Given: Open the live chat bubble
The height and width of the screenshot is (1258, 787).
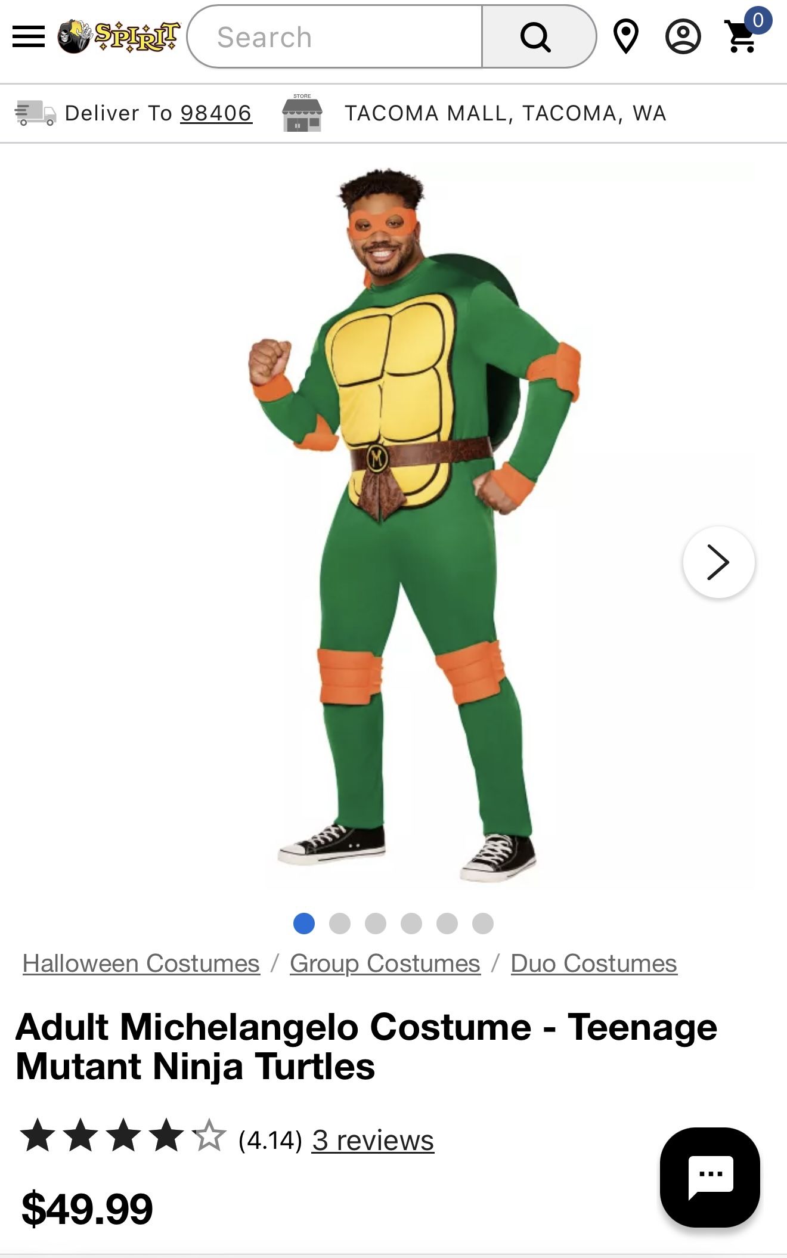Looking at the screenshot, I should [x=709, y=1177].
